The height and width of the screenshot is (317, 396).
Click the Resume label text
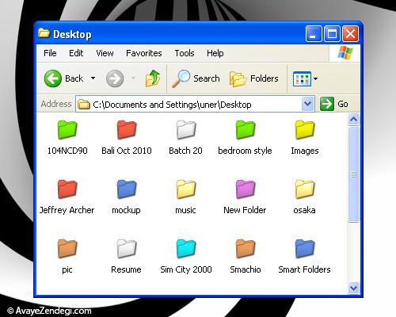(126, 269)
